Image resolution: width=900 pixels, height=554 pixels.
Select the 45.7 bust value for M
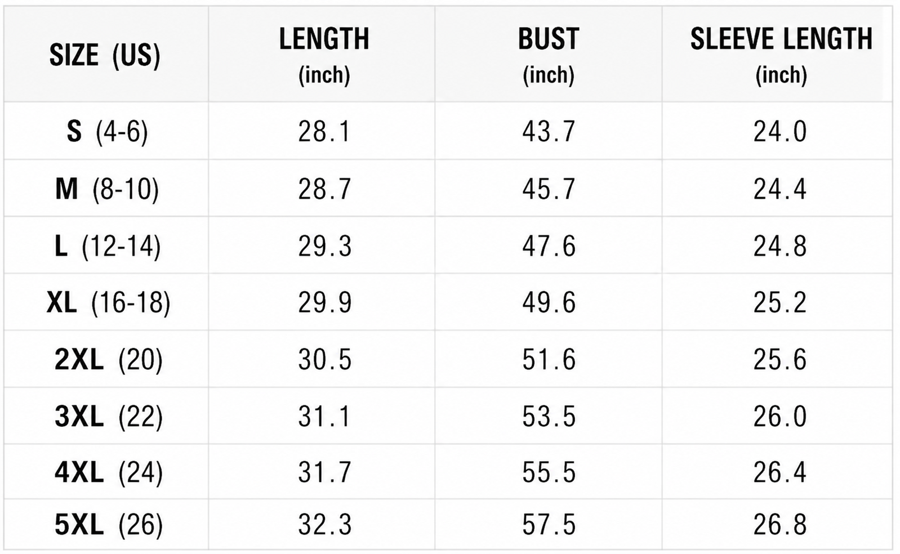click(549, 189)
